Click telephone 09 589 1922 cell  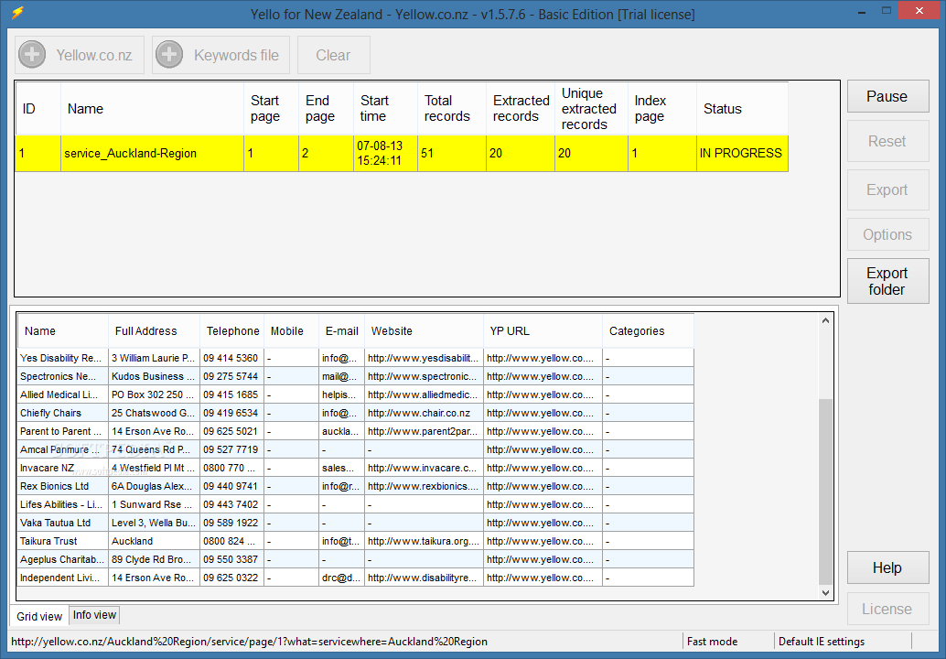pyautogui.click(x=232, y=523)
